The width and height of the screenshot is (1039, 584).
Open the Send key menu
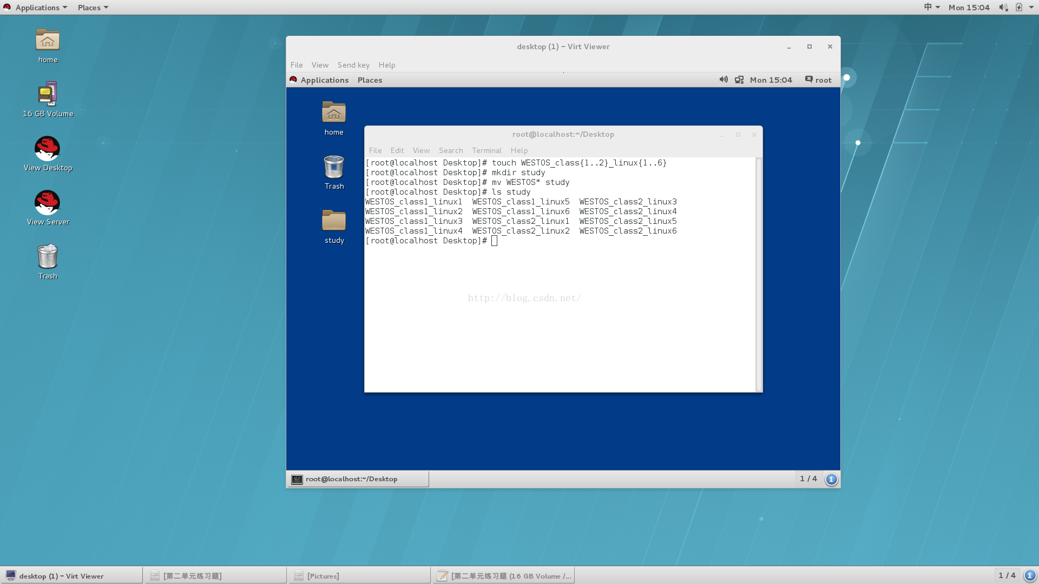(x=353, y=65)
